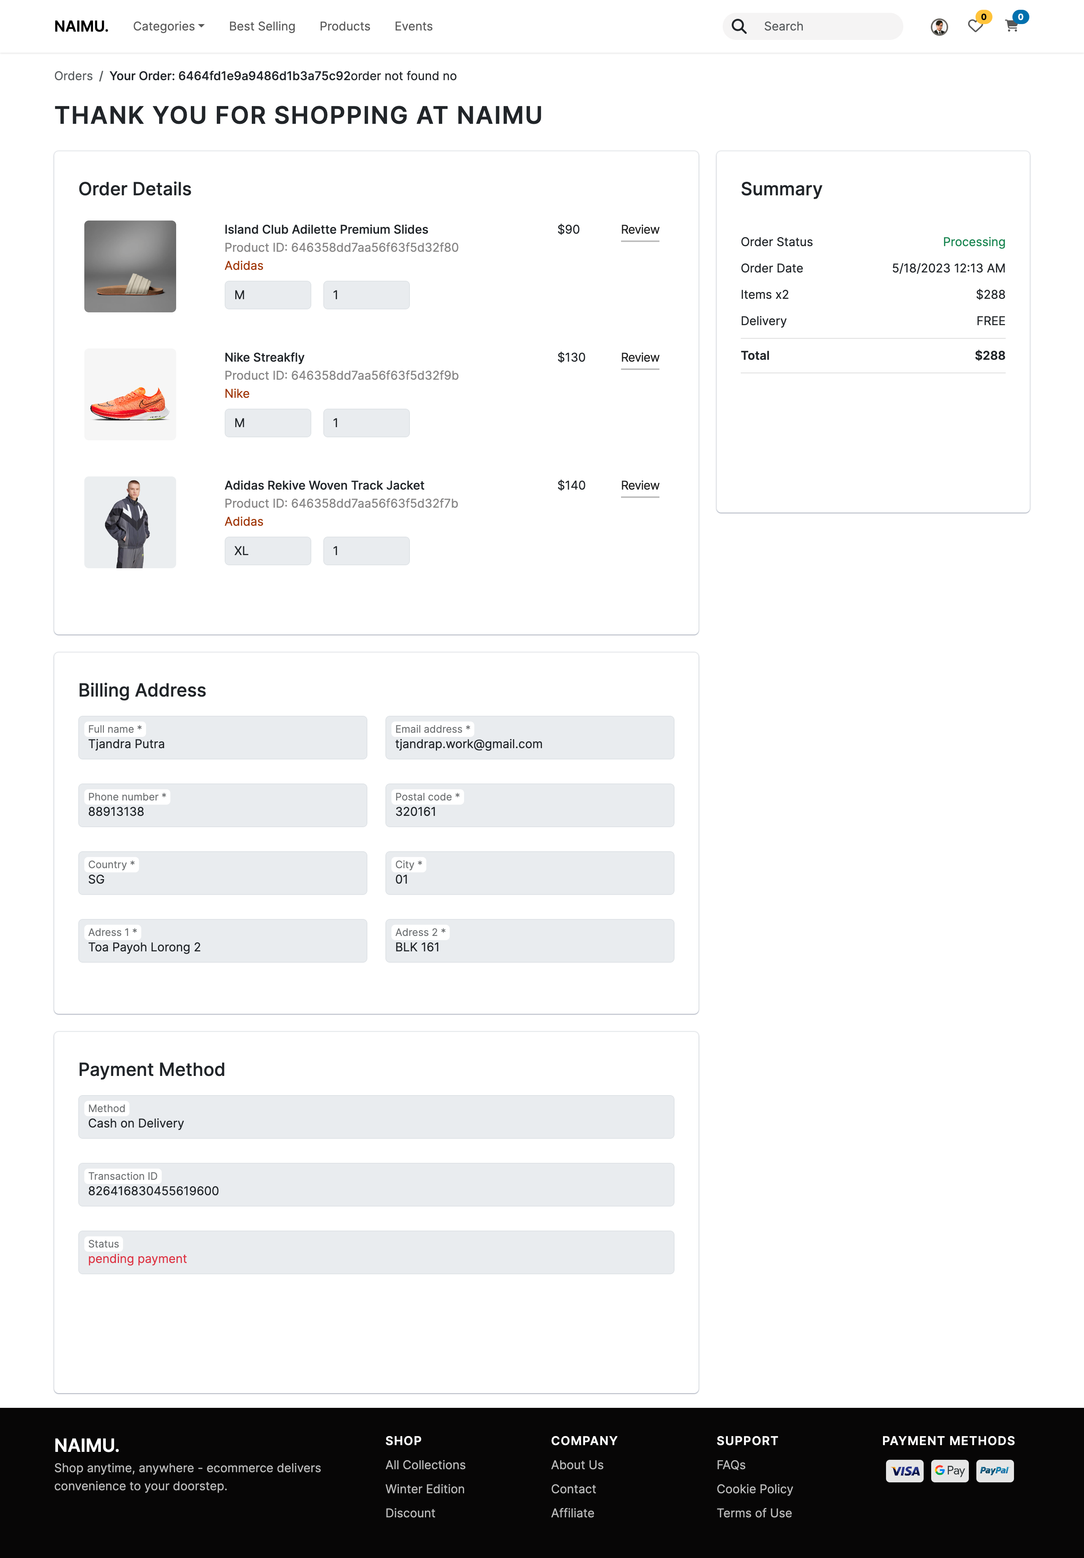The image size is (1084, 1558).
Task: Click the user profile avatar
Action: click(x=939, y=26)
